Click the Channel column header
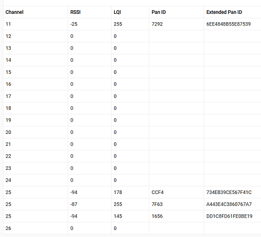 14,12
